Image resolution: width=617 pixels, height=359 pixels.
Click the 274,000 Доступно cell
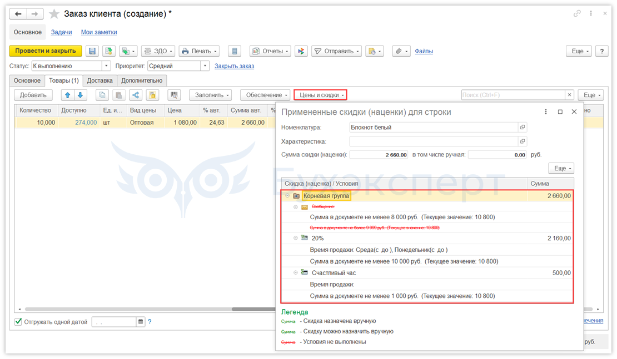pyautogui.click(x=78, y=123)
